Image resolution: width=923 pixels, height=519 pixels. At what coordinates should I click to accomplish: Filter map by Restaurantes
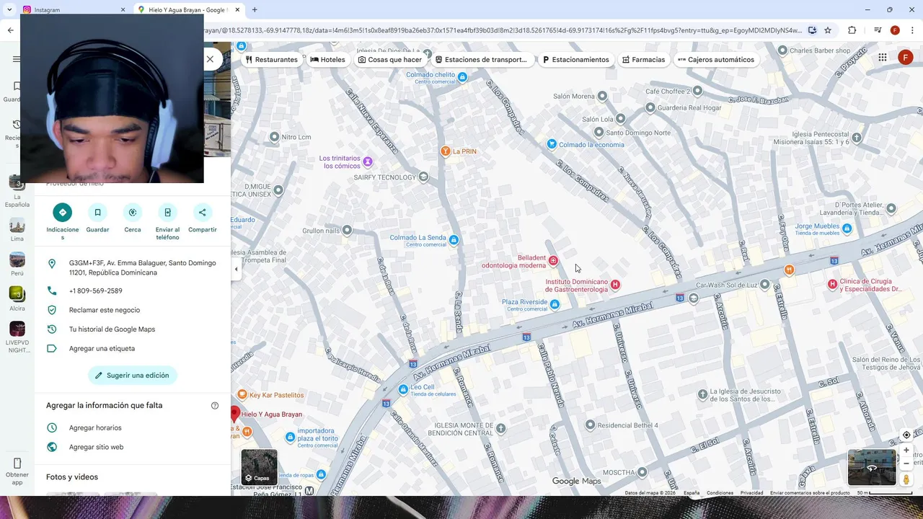coord(271,60)
